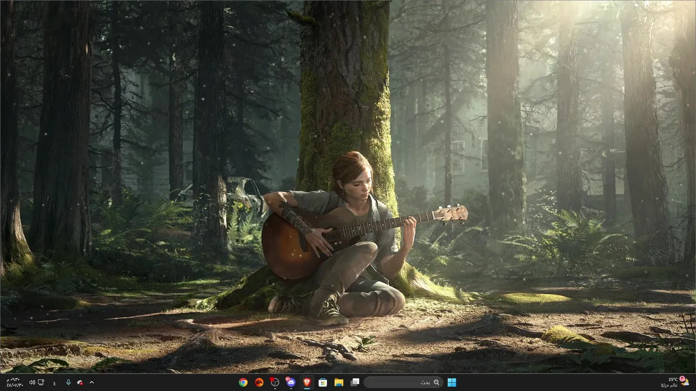696x391 pixels.
Task: Open Task View on the taskbar
Action: tap(355, 382)
